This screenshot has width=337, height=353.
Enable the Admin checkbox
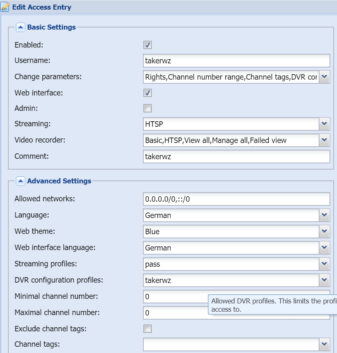pos(147,108)
